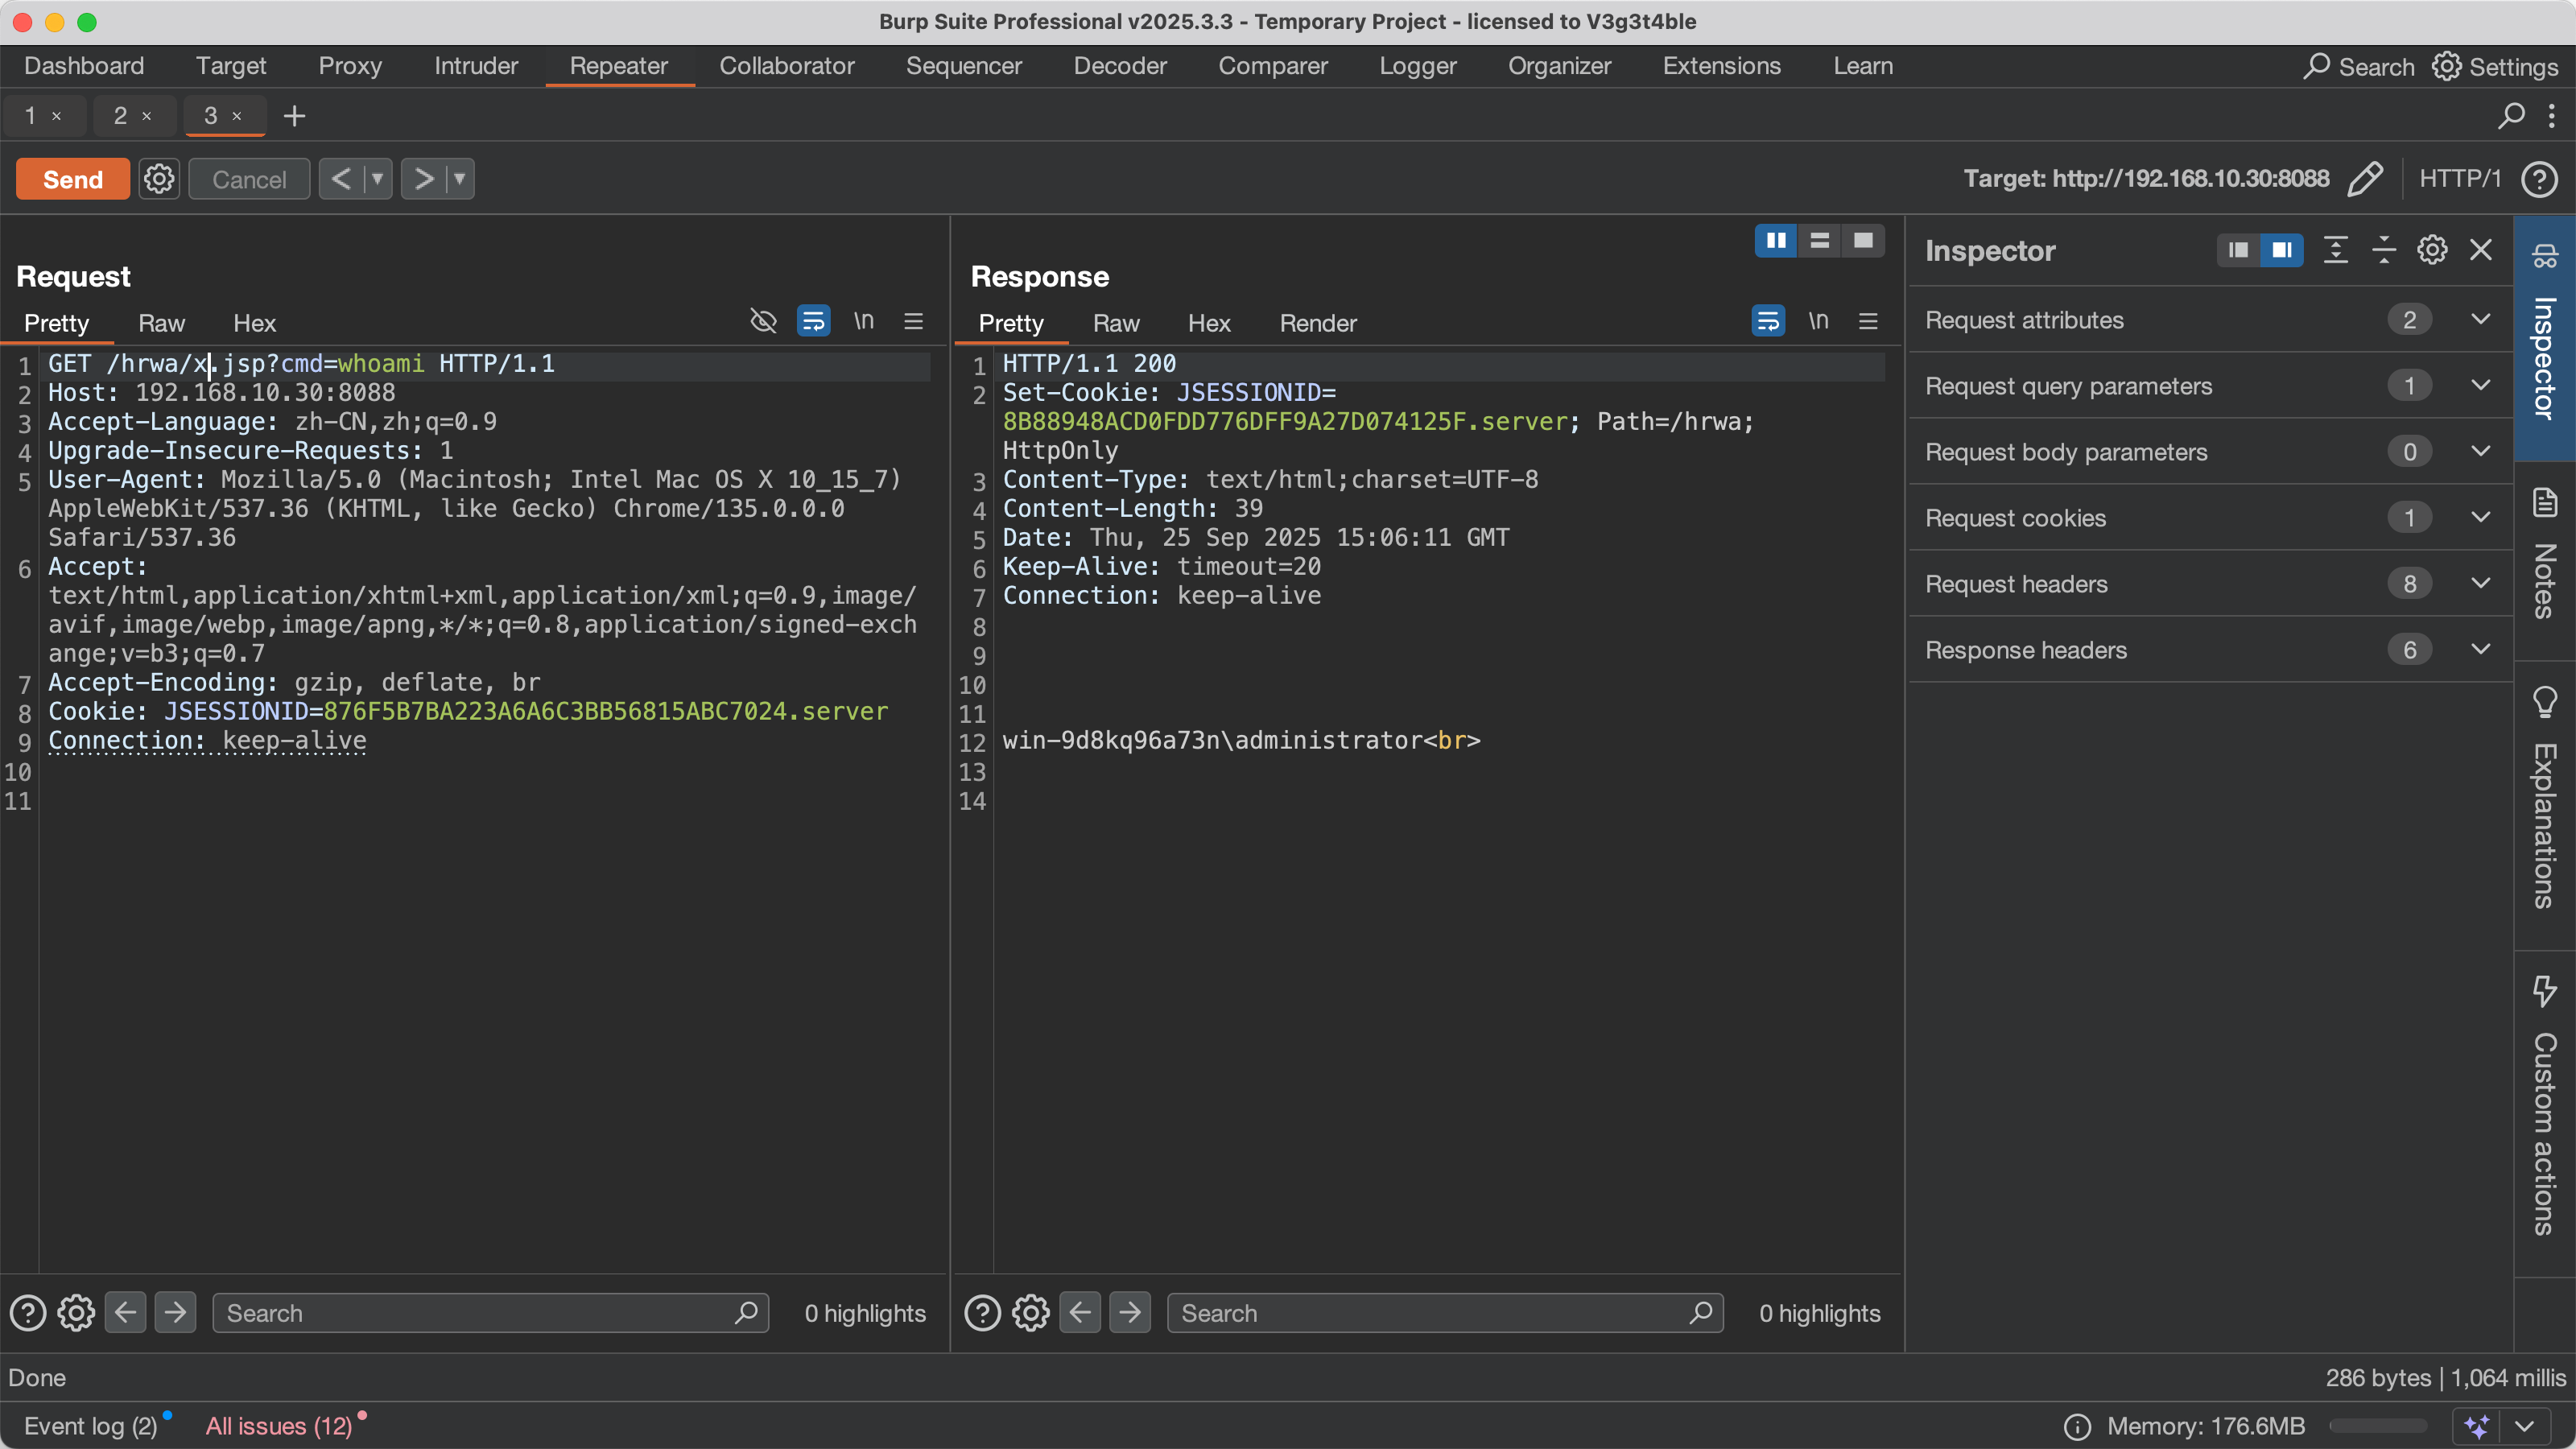Click the AI sparkle icon in status bar

point(2477,1426)
